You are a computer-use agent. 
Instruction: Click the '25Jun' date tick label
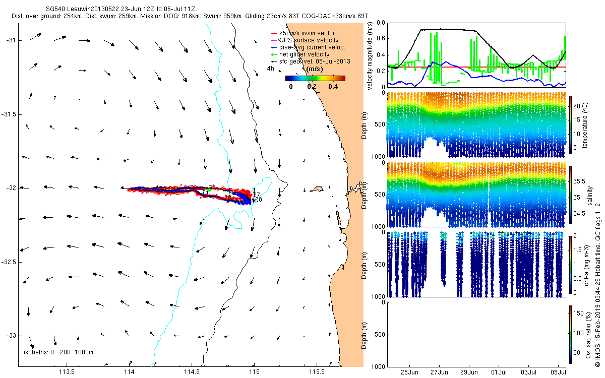pos(409,372)
